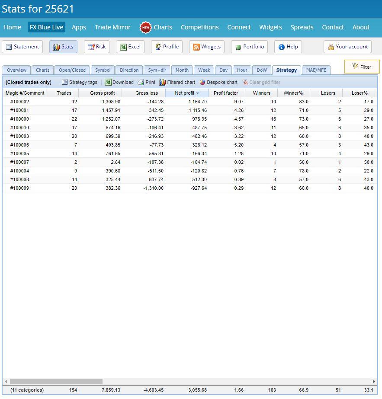Select the row for strategy #100009
The height and width of the screenshot is (399, 382).
tap(189, 188)
